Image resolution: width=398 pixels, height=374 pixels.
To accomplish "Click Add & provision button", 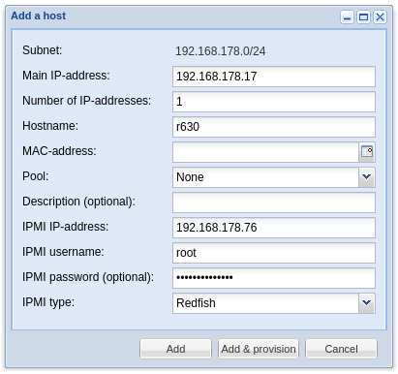I will (x=259, y=349).
